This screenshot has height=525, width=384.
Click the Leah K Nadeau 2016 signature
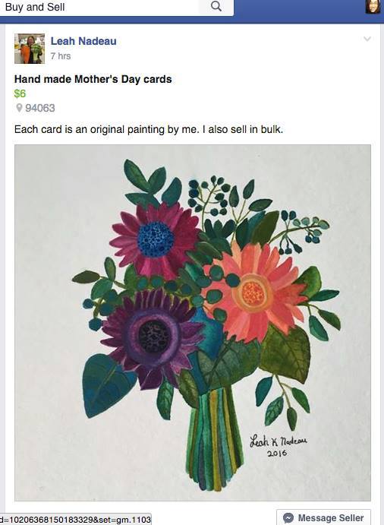pyautogui.click(x=279, y=445)
